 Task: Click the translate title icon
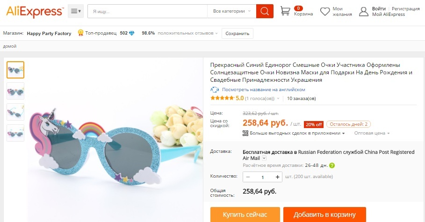pyautogui.click(x=215, y=89)
